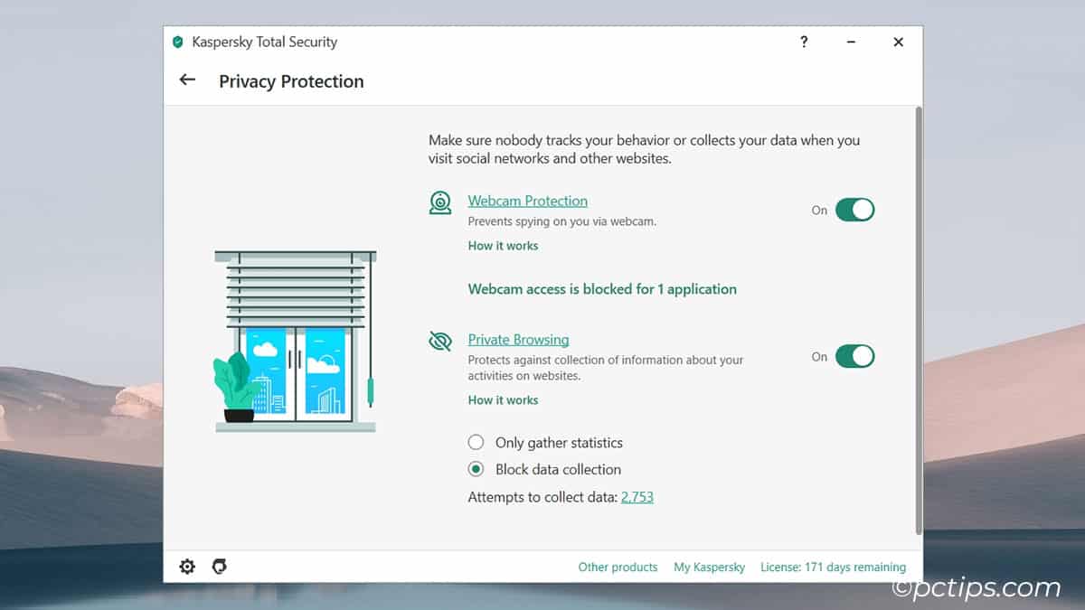1085x610 pixels.
Task: Click the Webcam Protection camera icon
Action: click(x=440, y=203)
